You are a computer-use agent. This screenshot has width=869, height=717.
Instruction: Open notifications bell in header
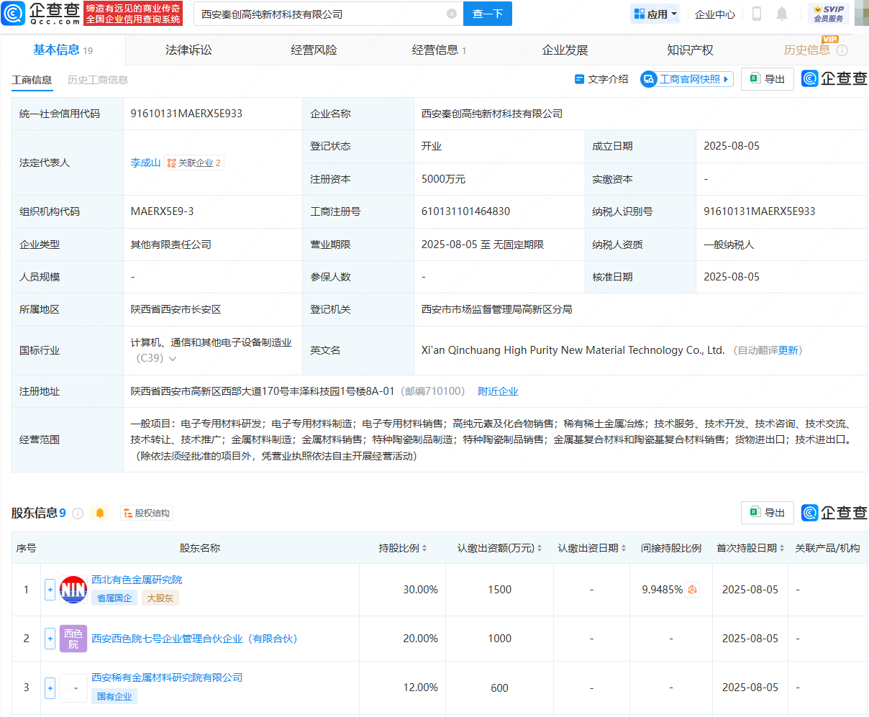click(x=782, y=14)
